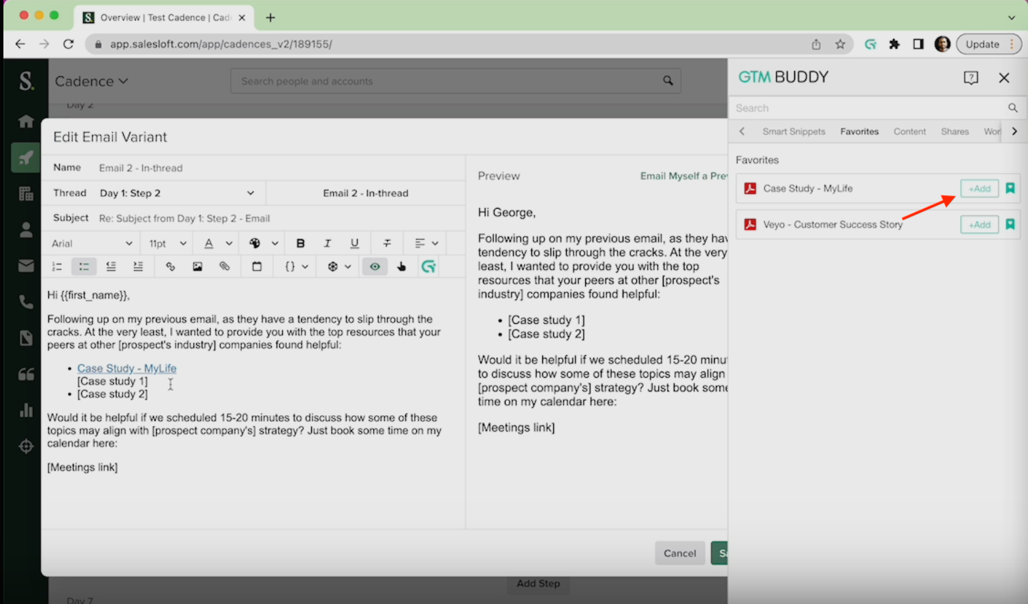Open the Case Study - MyLife link in email body

coord(127,368)
